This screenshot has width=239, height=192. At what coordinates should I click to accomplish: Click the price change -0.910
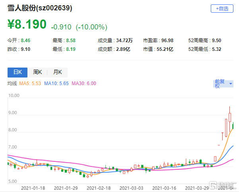pos(61,27)
